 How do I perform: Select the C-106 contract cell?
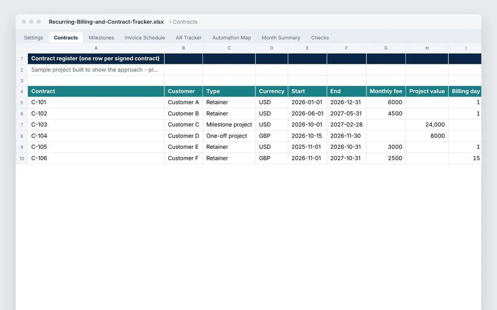96,158
